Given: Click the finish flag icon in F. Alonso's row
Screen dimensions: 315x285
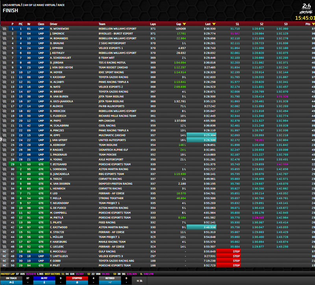Looking at the screenshot, I should click(4, 106).
